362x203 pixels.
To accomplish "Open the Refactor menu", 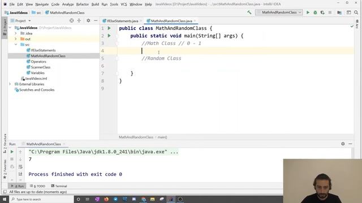I will click(83, 4).
